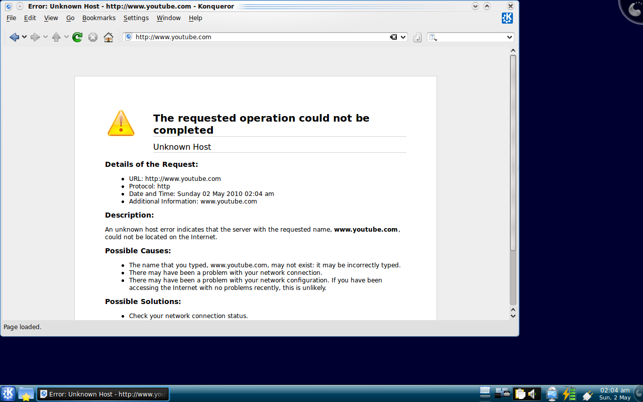Click the Stop loading icon
Viewport: 643px width, 402px height.
tap(93, 37)
